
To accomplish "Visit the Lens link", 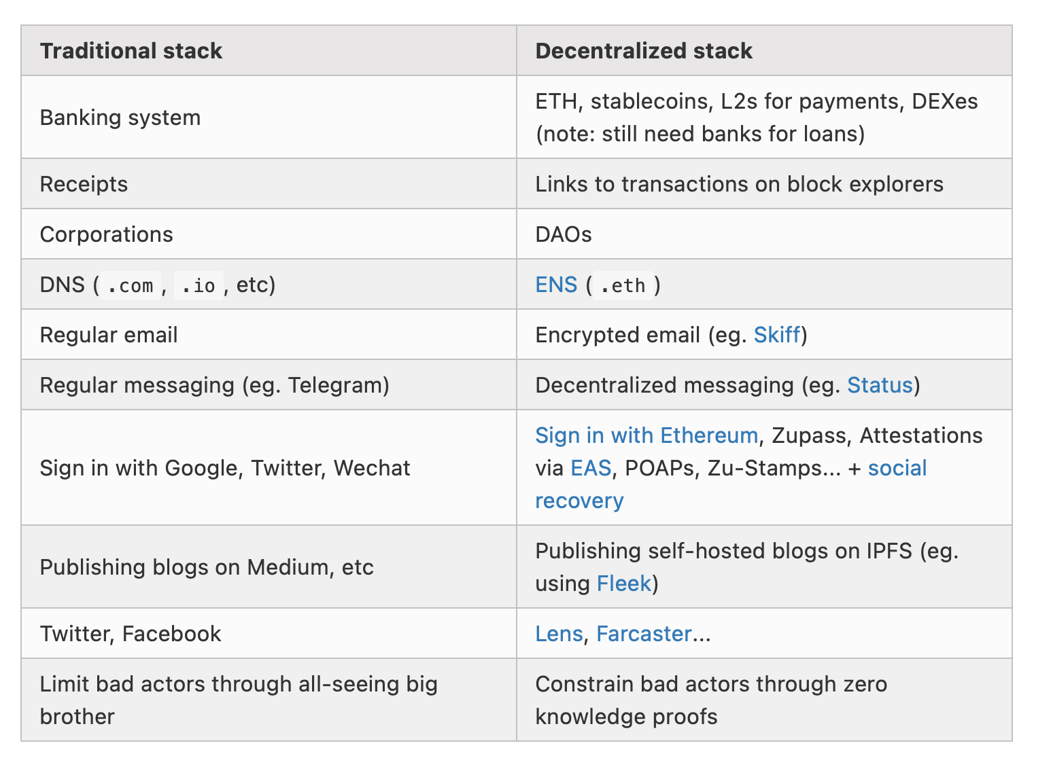I will tap(558, 634).
